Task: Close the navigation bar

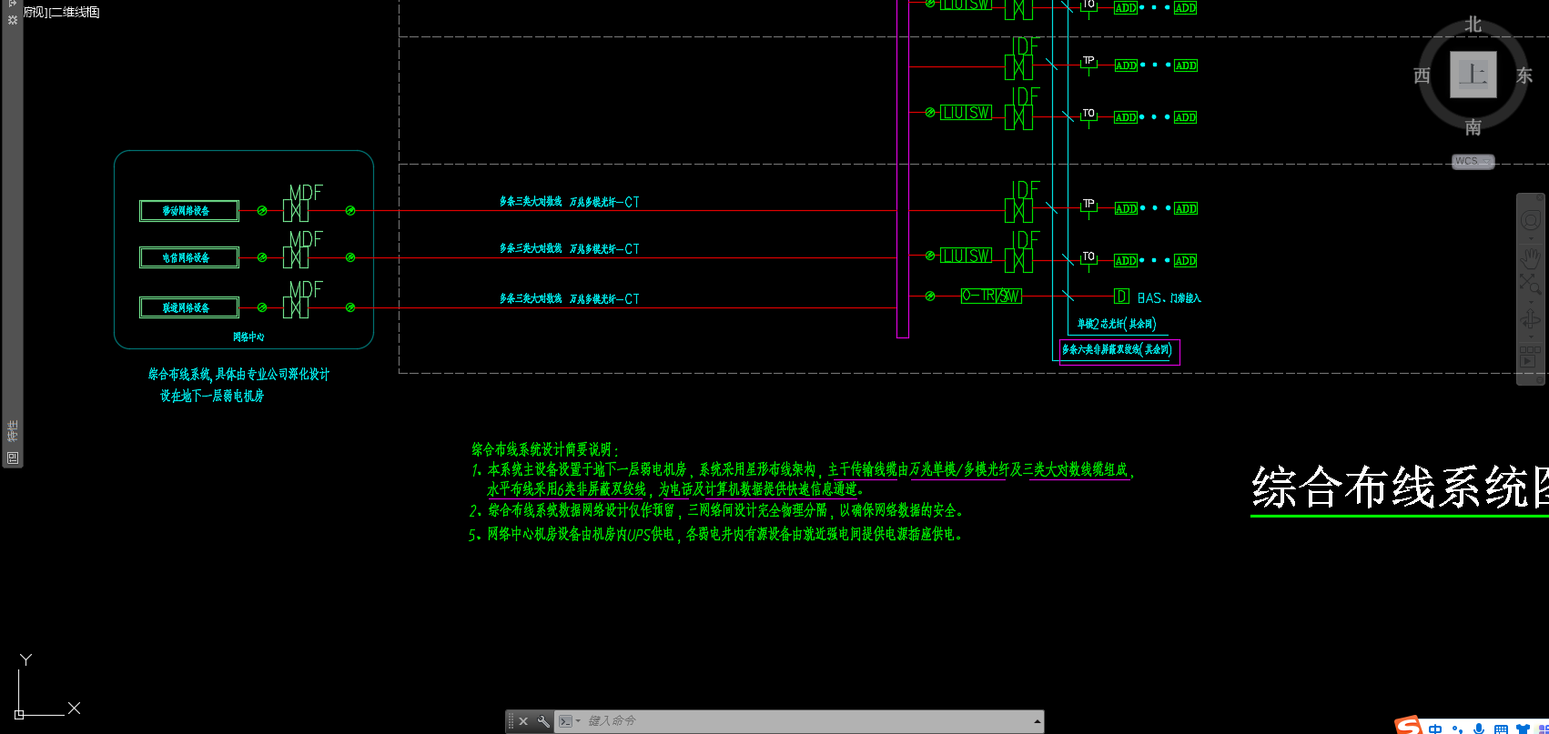Action: (x=1540, y=197)
